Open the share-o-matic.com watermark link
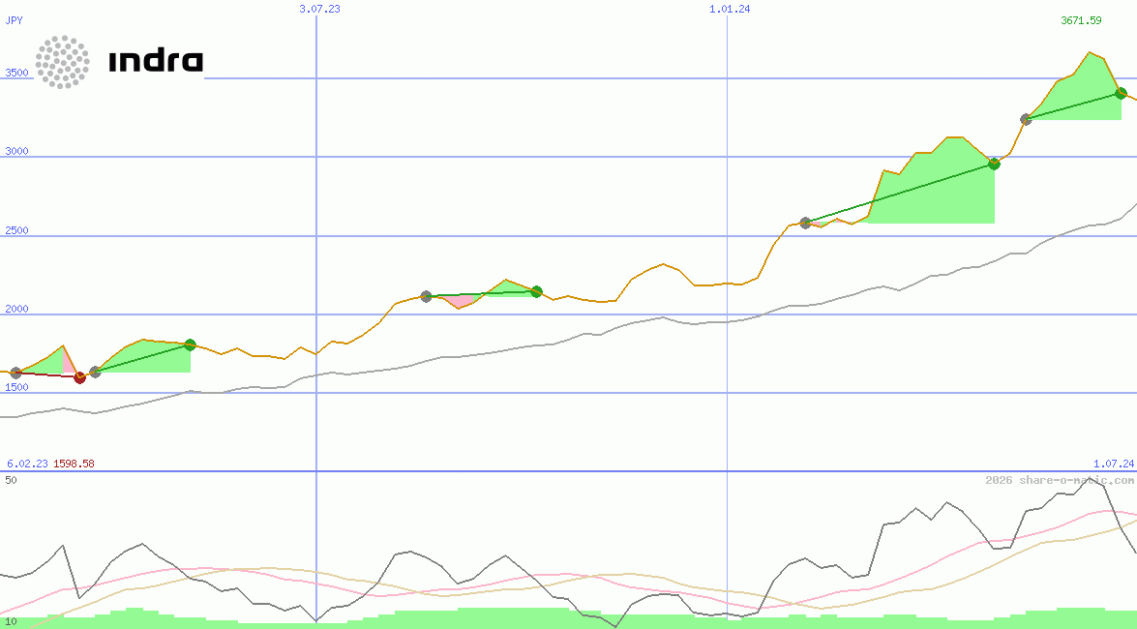Image resolution: width=1137 pixels, height=629 pixels. [x=1060, y=480]
